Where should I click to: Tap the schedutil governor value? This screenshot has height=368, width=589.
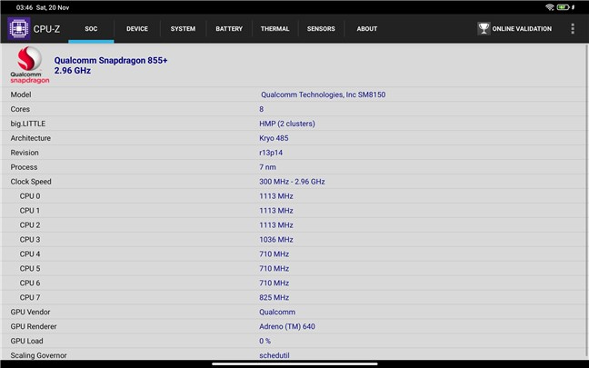pos(275,355)
